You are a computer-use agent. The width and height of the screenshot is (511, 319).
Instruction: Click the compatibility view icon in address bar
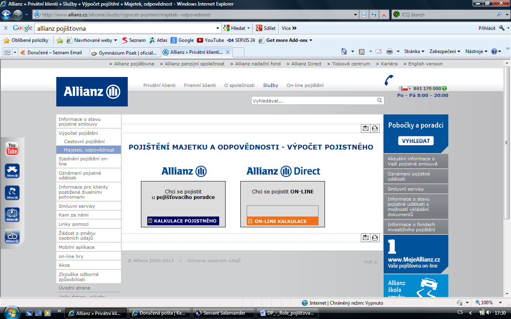[364, 15]
